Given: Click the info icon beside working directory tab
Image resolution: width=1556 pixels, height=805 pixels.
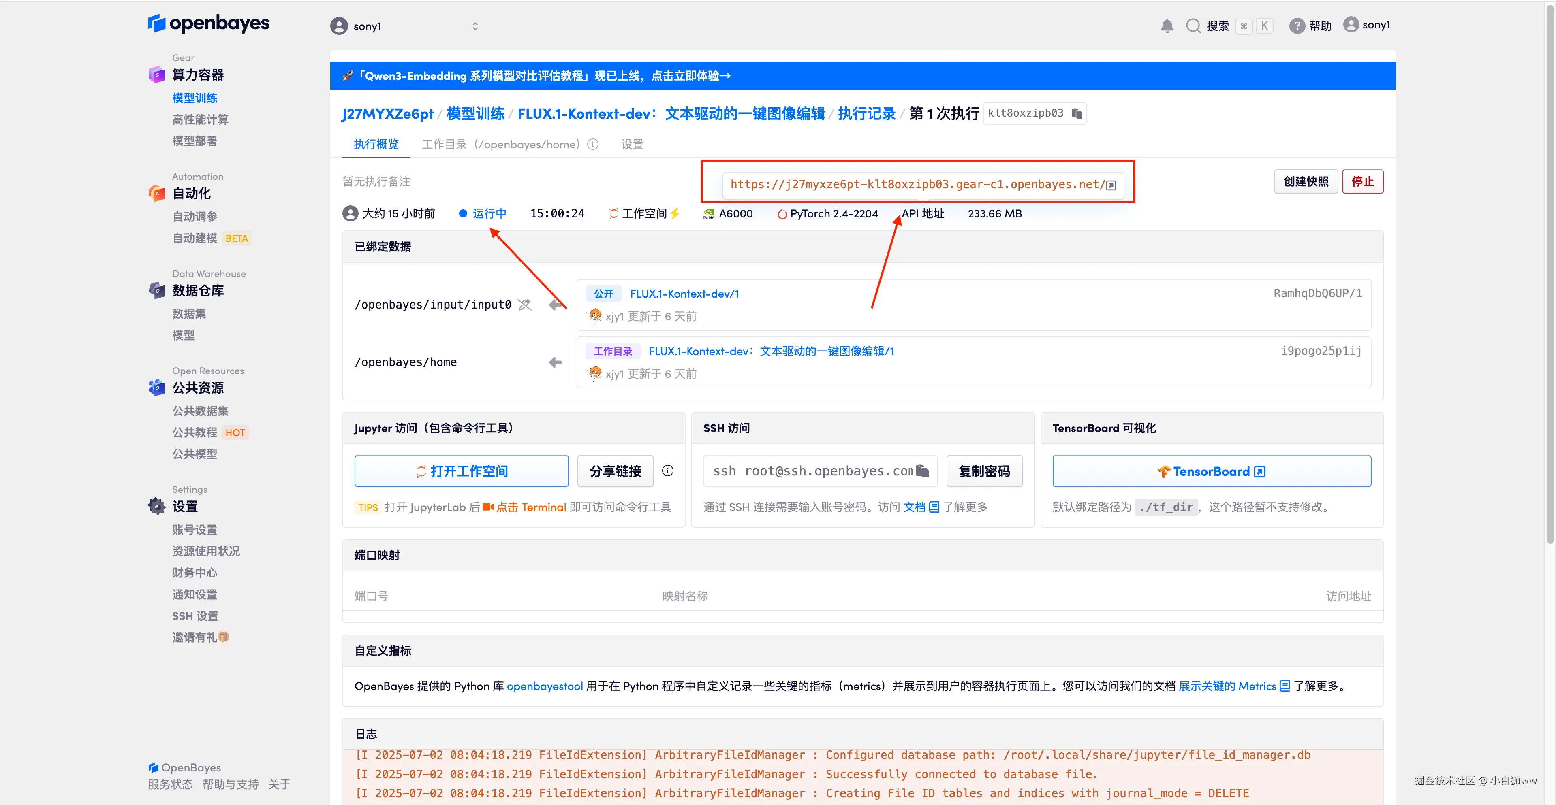Looking at the screenshot, I should tap(593, 144).
